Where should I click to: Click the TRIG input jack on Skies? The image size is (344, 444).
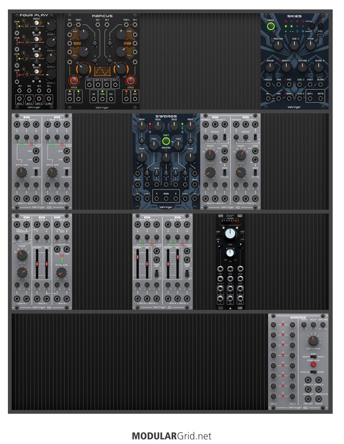279,84
